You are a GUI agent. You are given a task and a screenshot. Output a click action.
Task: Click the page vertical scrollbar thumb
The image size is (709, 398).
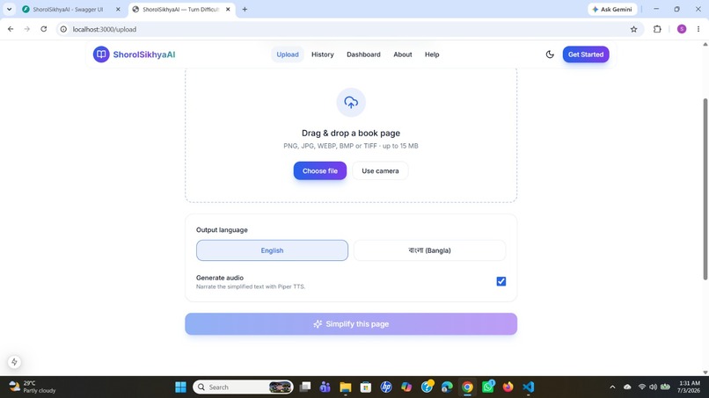point(705,189)
